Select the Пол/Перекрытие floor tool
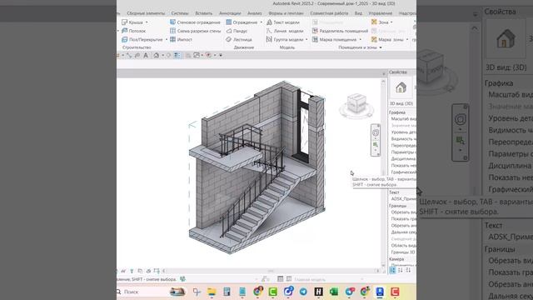 pyautogui.click(x=142, y=39)
